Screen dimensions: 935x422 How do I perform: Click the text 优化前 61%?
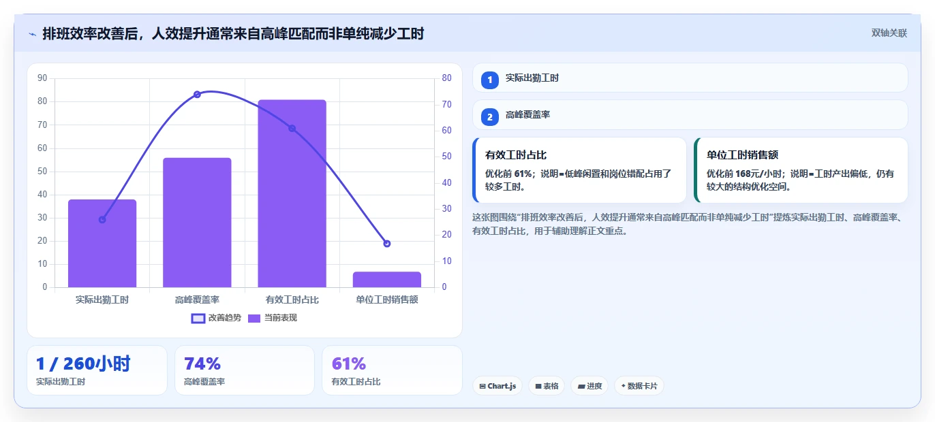(509, 174)
